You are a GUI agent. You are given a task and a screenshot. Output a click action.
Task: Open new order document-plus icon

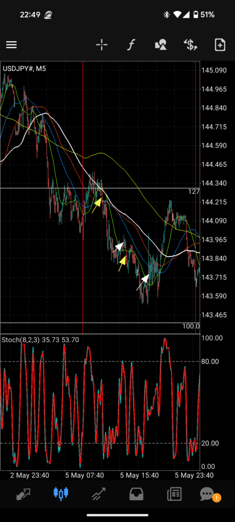coord(220,45)
